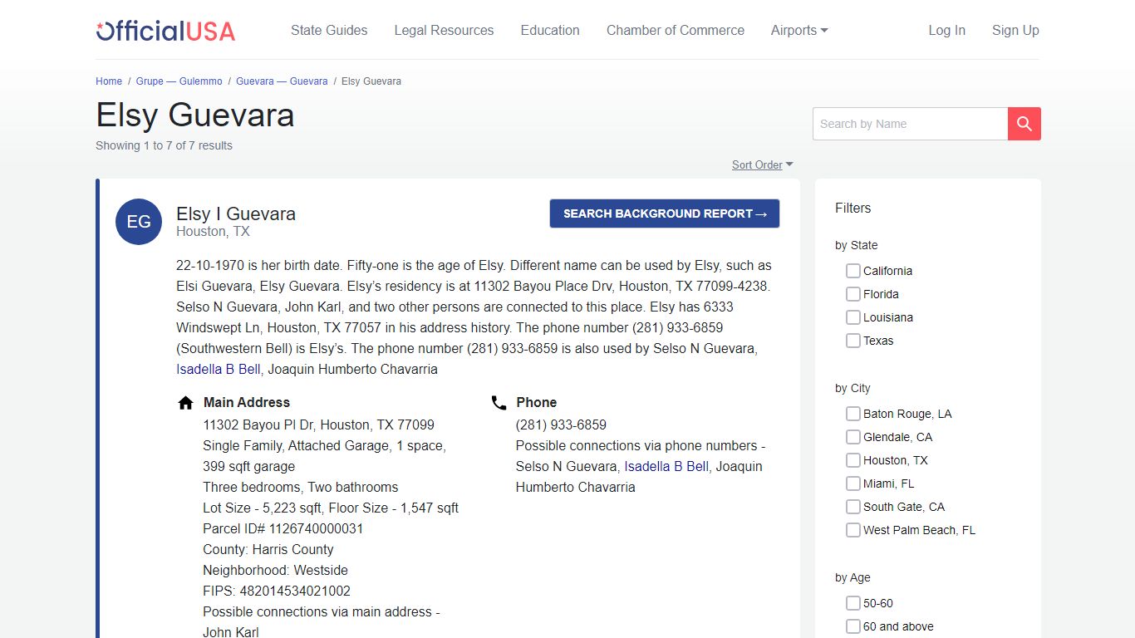Check the Glendale, CA city filter
Screen dimensions: 1135x638
(x=852, y=437)
